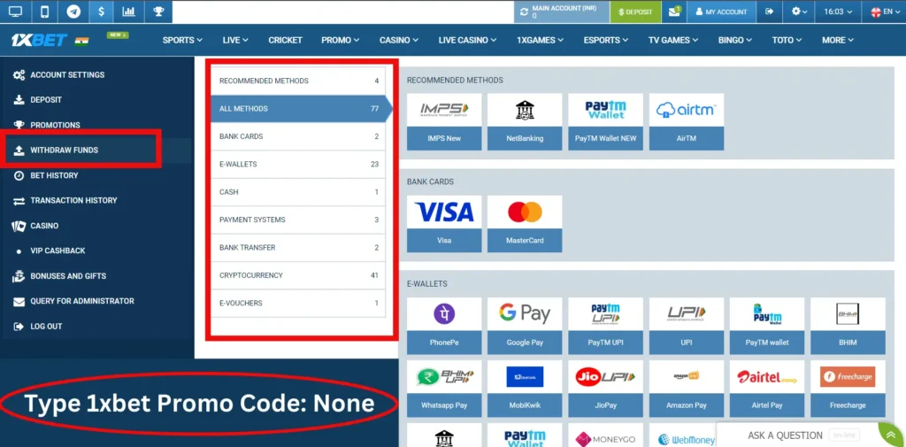This screenshot has width=906, height=447.
Task: Choose MasterCard bank card
Action: coord(525,224)
